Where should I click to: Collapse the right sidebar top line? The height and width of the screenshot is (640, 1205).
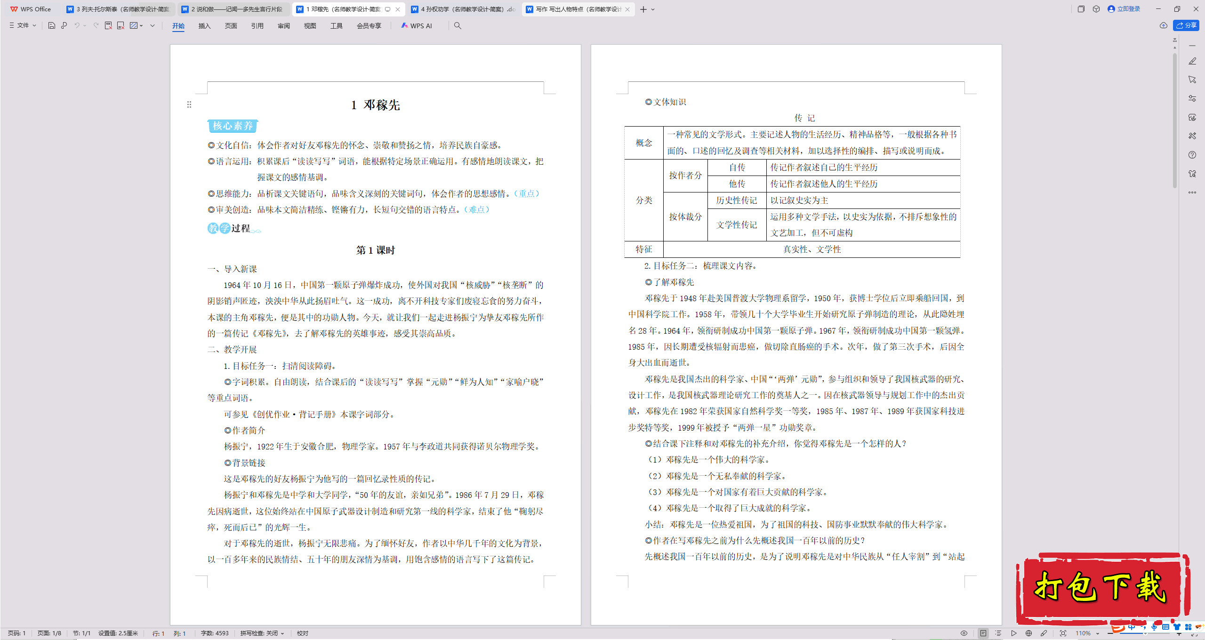click(1192, 46)
